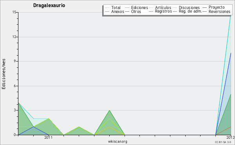Click the 2012 x-axis label
235x145 pixels.
tap(231, 138)
